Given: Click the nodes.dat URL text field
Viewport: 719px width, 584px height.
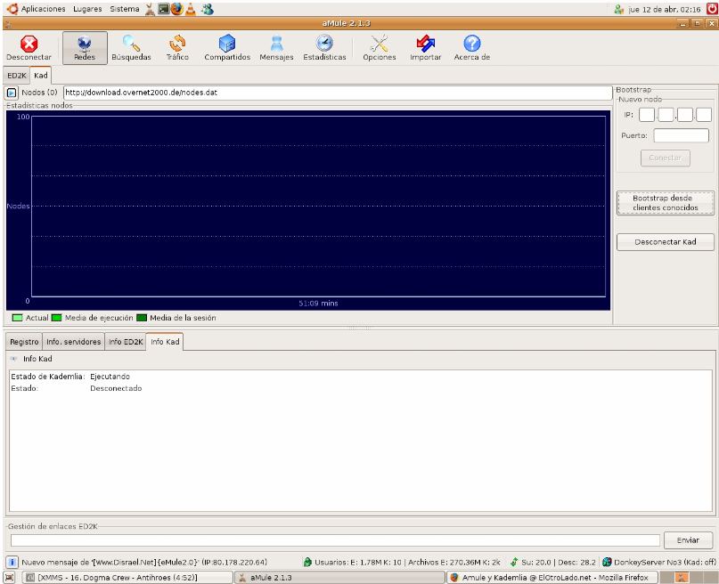Looking at the screenshot, I should tap(334, 93).
